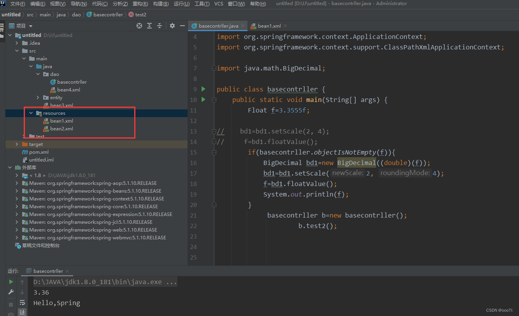Click the test2 breadcrumb in the navigation bar
This screenshot has height=316, width=519.
(137, 14)
